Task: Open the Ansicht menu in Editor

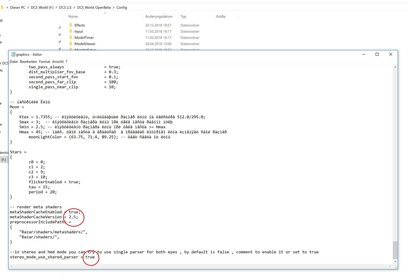Action: pyautogui.click(x=58, y=62)
